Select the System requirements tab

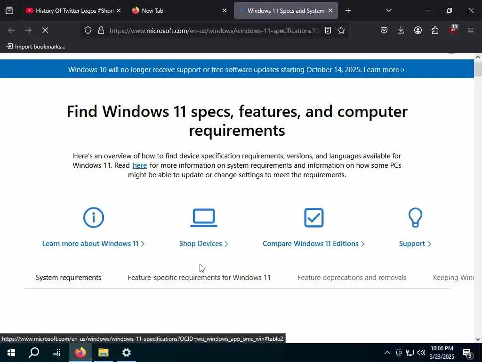[x=69, y=278]
